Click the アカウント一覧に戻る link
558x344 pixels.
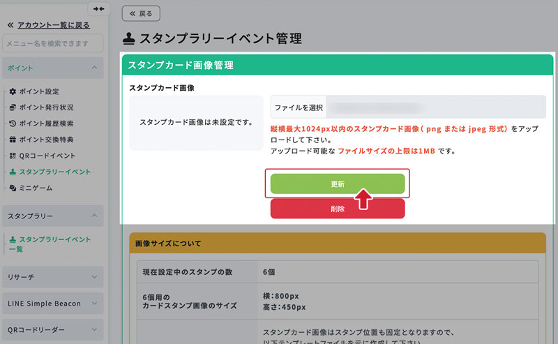pyautogui.click(x=53, y=24)
